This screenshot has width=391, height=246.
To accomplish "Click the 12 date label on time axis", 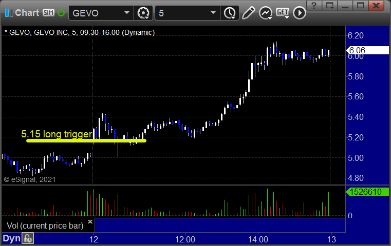I will click(94, 239).
